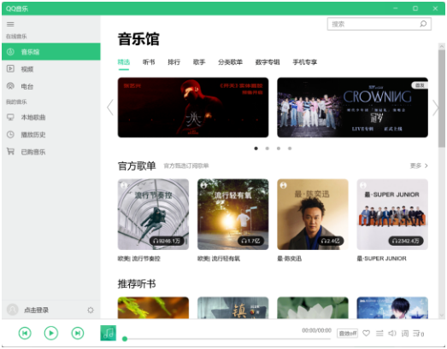Skip to the next track

pos(78,333)
